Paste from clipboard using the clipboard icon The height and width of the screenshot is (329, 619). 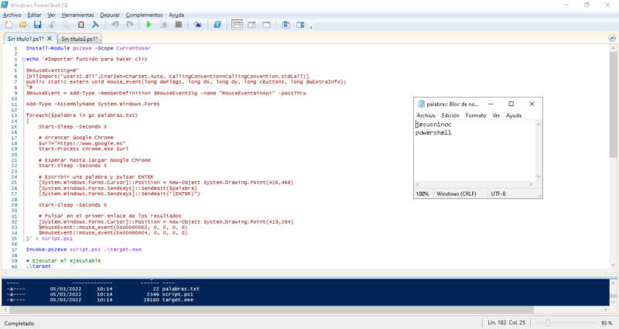coord(81,25)
